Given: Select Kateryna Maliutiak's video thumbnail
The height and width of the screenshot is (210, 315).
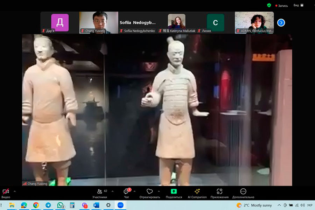Looking at the screenshot, I should pyautogui.click(x=176, y=22).
